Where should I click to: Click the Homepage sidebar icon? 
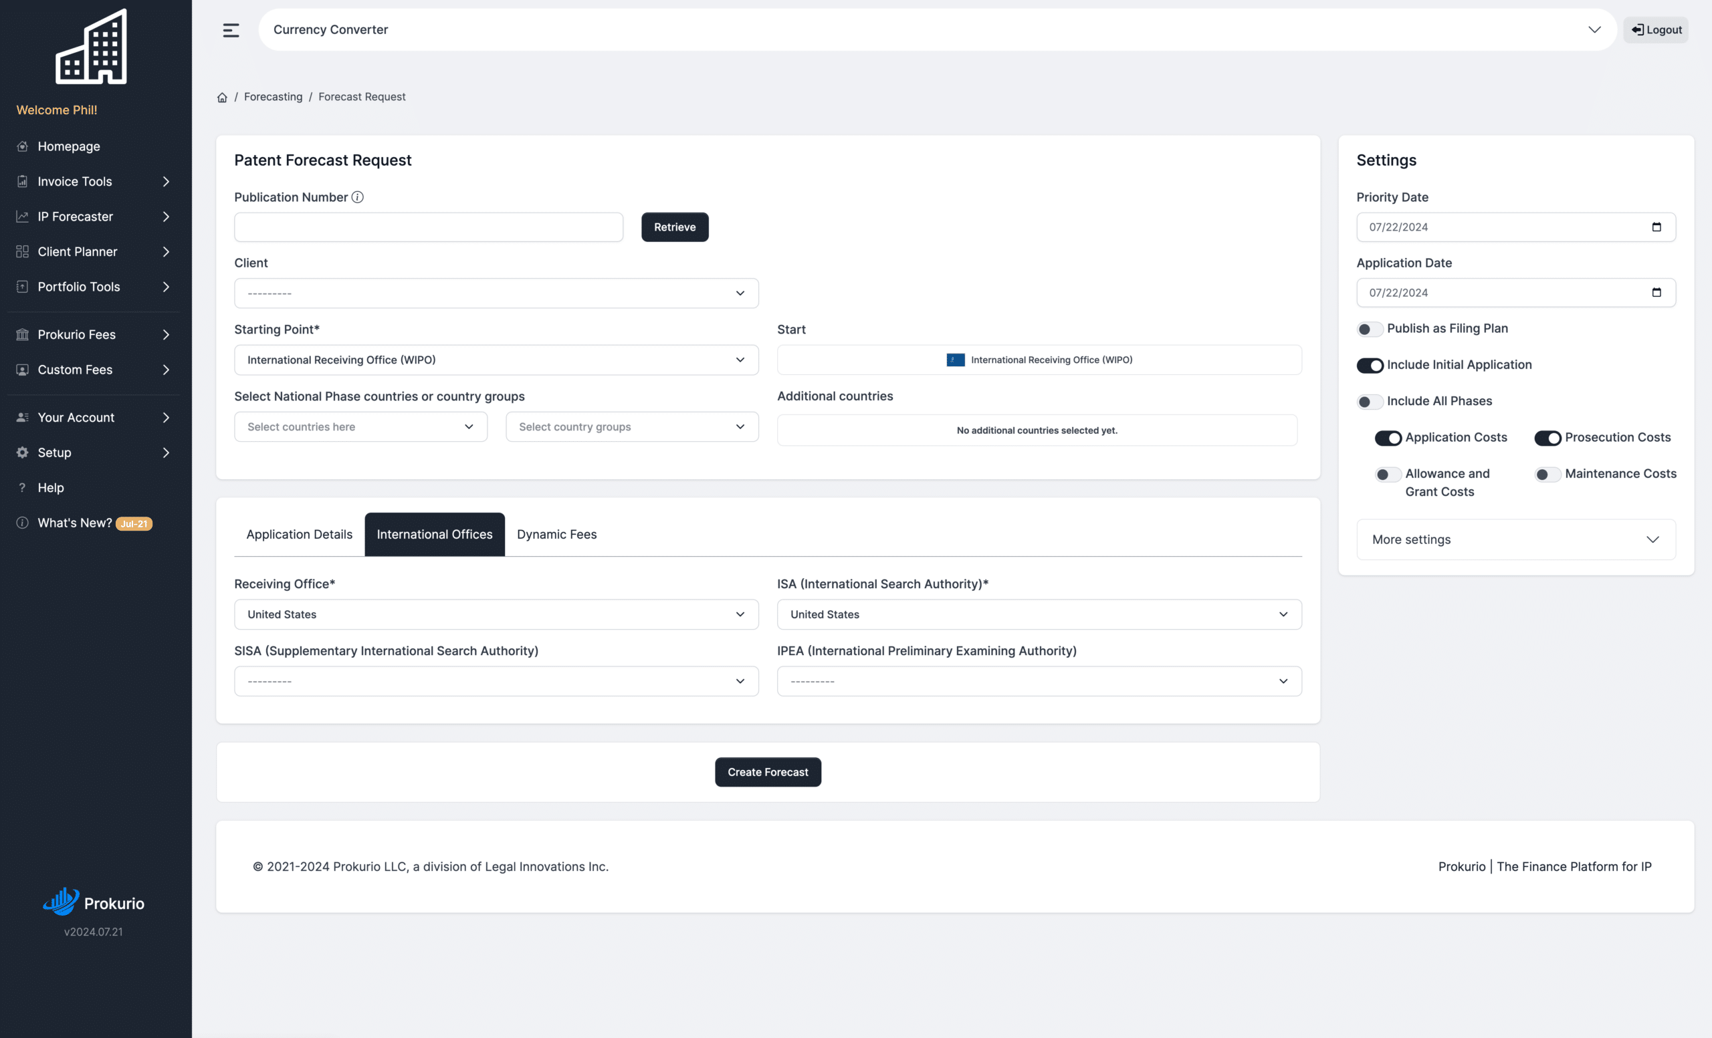tap(22, 146)
